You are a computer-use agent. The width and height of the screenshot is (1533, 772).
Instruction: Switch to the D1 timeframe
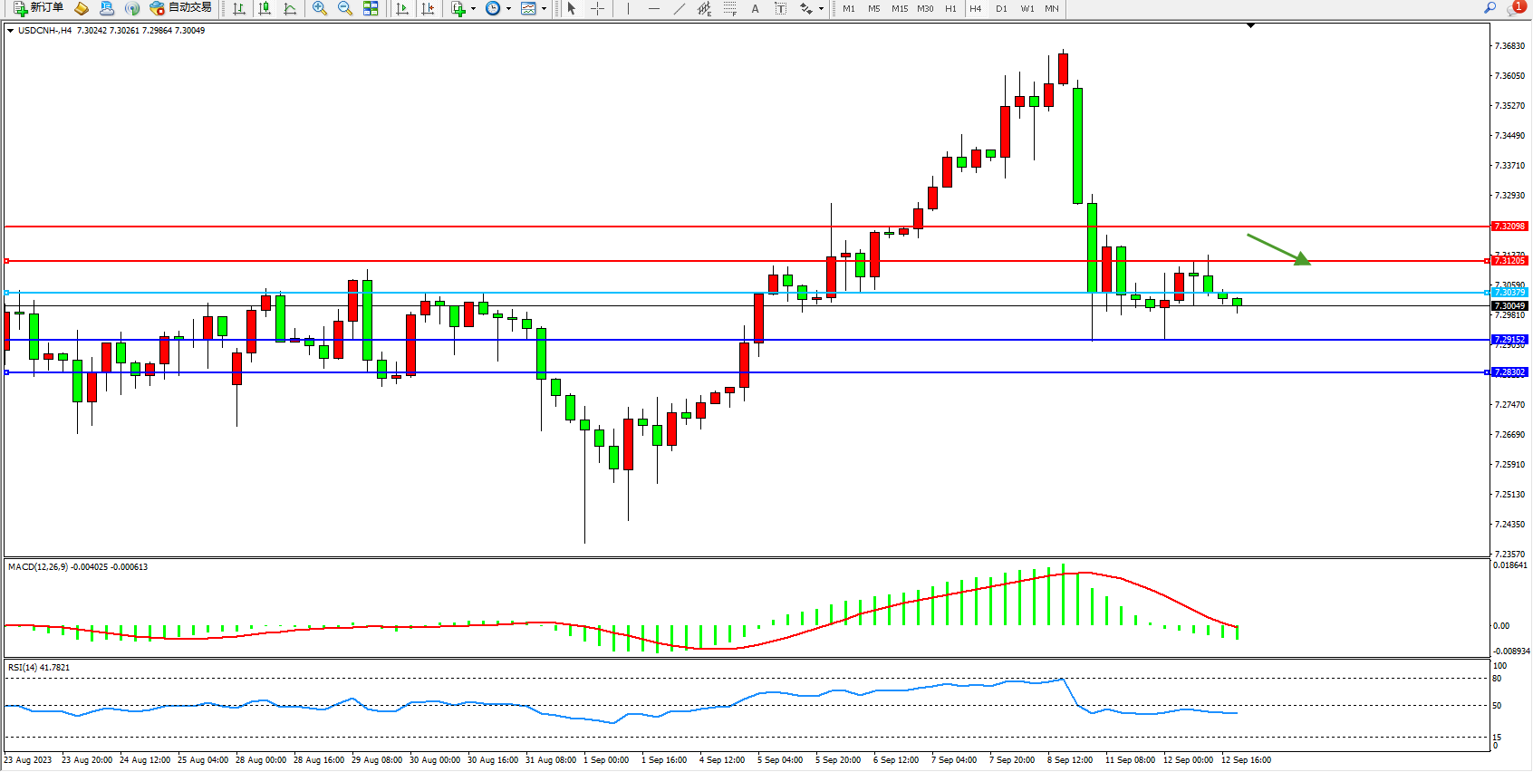pos(1001,8)
